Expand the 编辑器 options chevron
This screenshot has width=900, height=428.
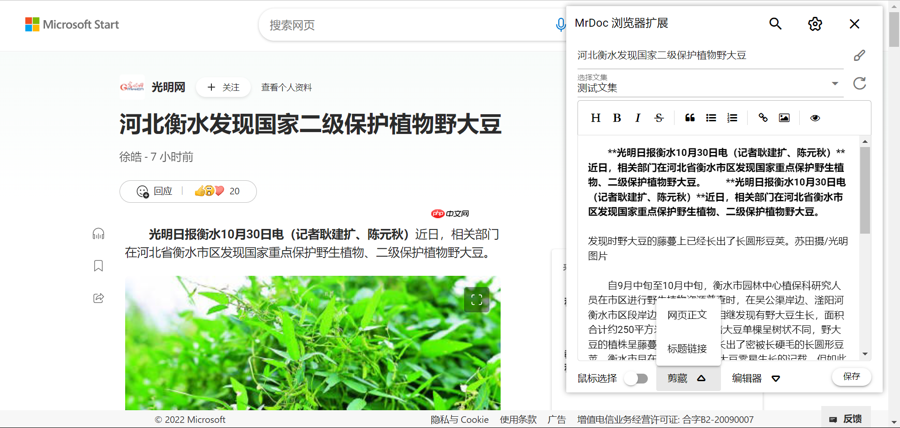(776, 378)
